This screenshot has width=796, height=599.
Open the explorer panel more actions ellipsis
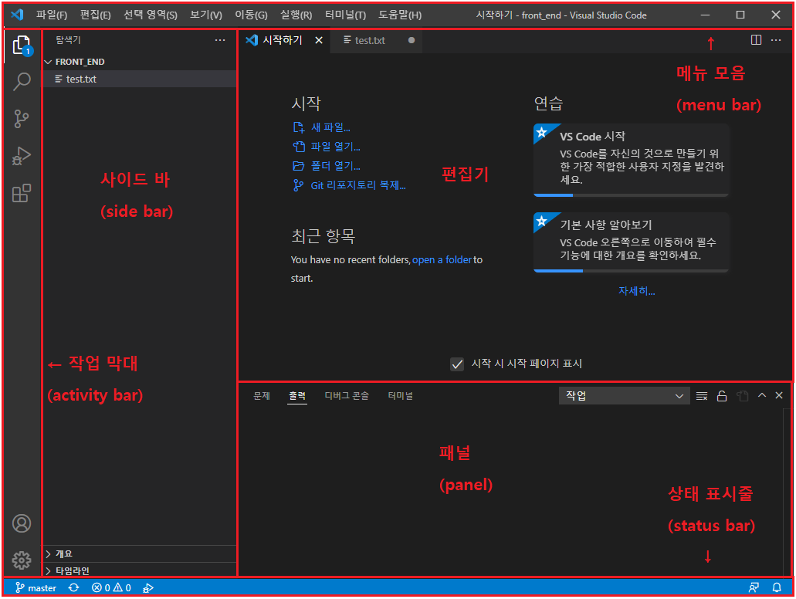click(220, 40)
